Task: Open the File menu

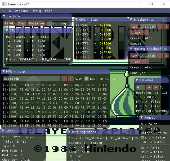Action: pyautogui.click(x=7, y=11)
